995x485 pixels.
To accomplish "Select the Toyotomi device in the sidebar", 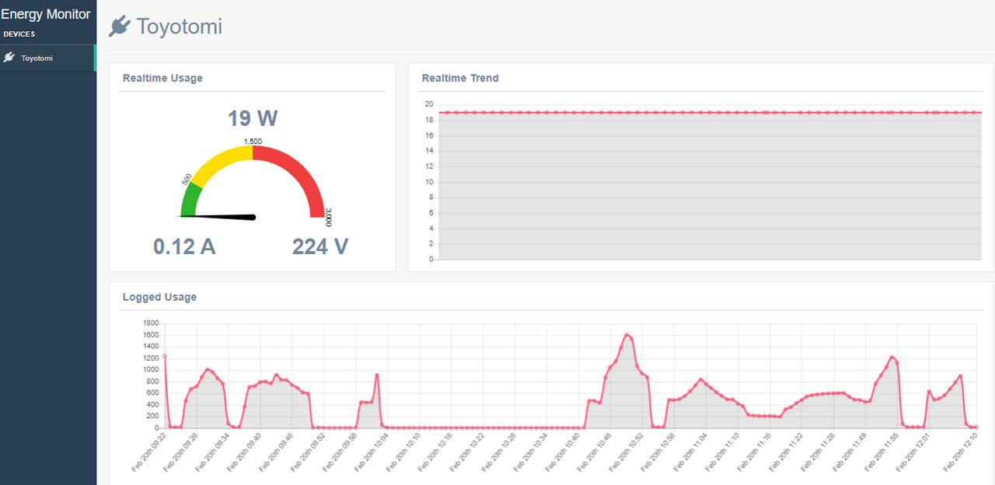I will click(x=47, y=58).
